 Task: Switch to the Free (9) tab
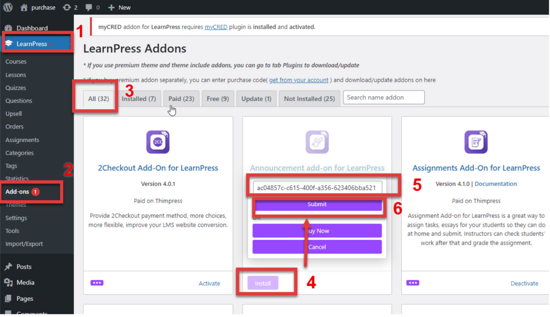218,99
